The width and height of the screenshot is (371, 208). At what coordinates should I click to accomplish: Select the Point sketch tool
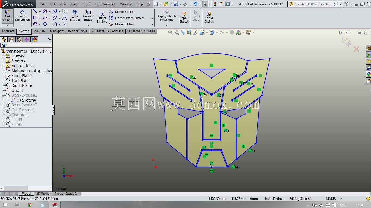[x=65, y=24]
